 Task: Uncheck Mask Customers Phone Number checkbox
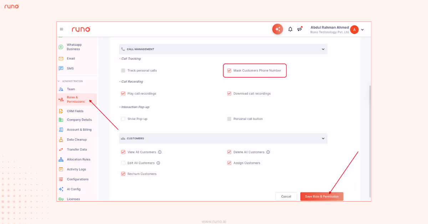(229, 71)
